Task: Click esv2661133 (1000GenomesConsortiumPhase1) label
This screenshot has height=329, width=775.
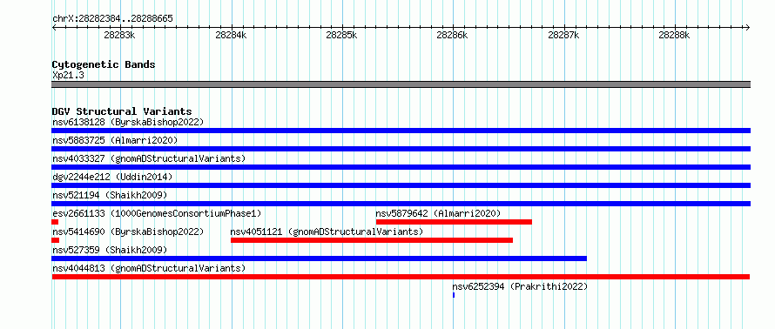Action: [157, 213]
